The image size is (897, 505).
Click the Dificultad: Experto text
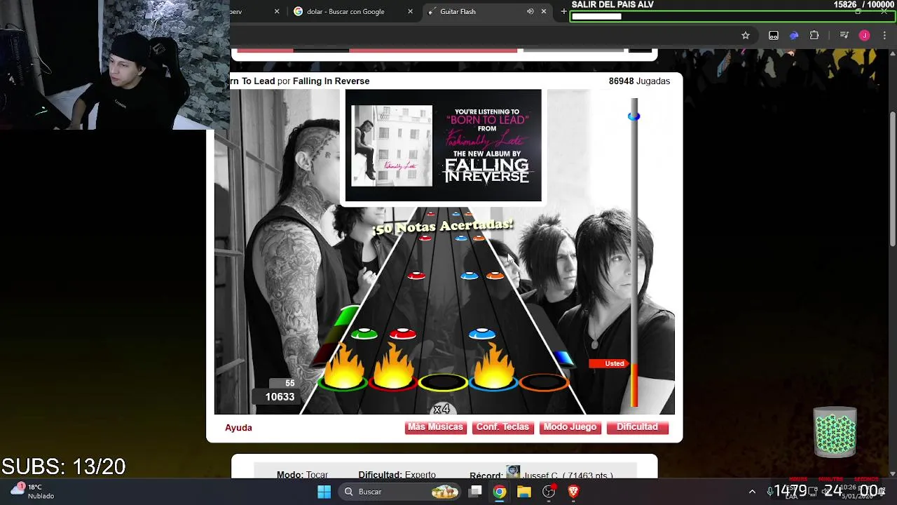pos(397,475)
